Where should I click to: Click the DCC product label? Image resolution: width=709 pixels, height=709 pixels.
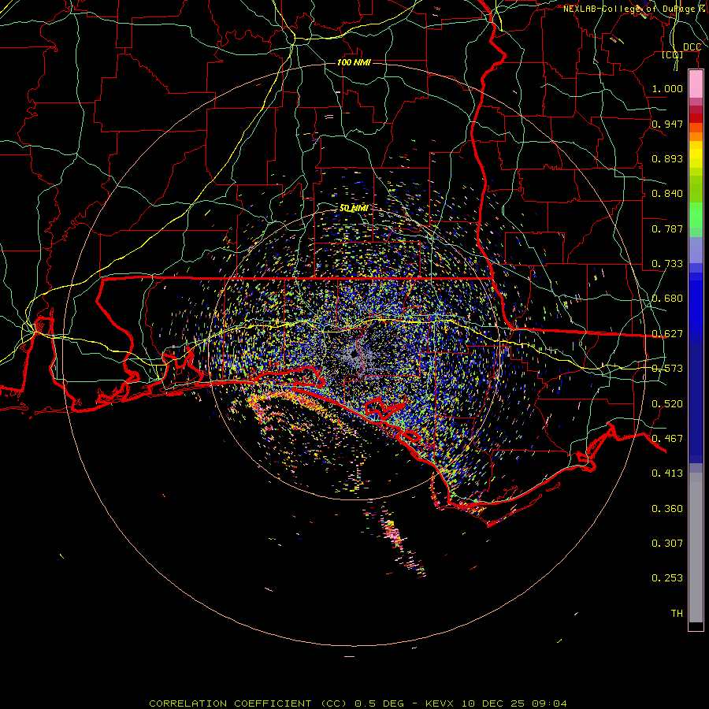[x=692, y=47]
